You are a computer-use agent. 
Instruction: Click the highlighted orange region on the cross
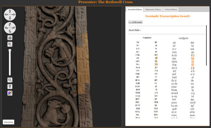(83, 63)
